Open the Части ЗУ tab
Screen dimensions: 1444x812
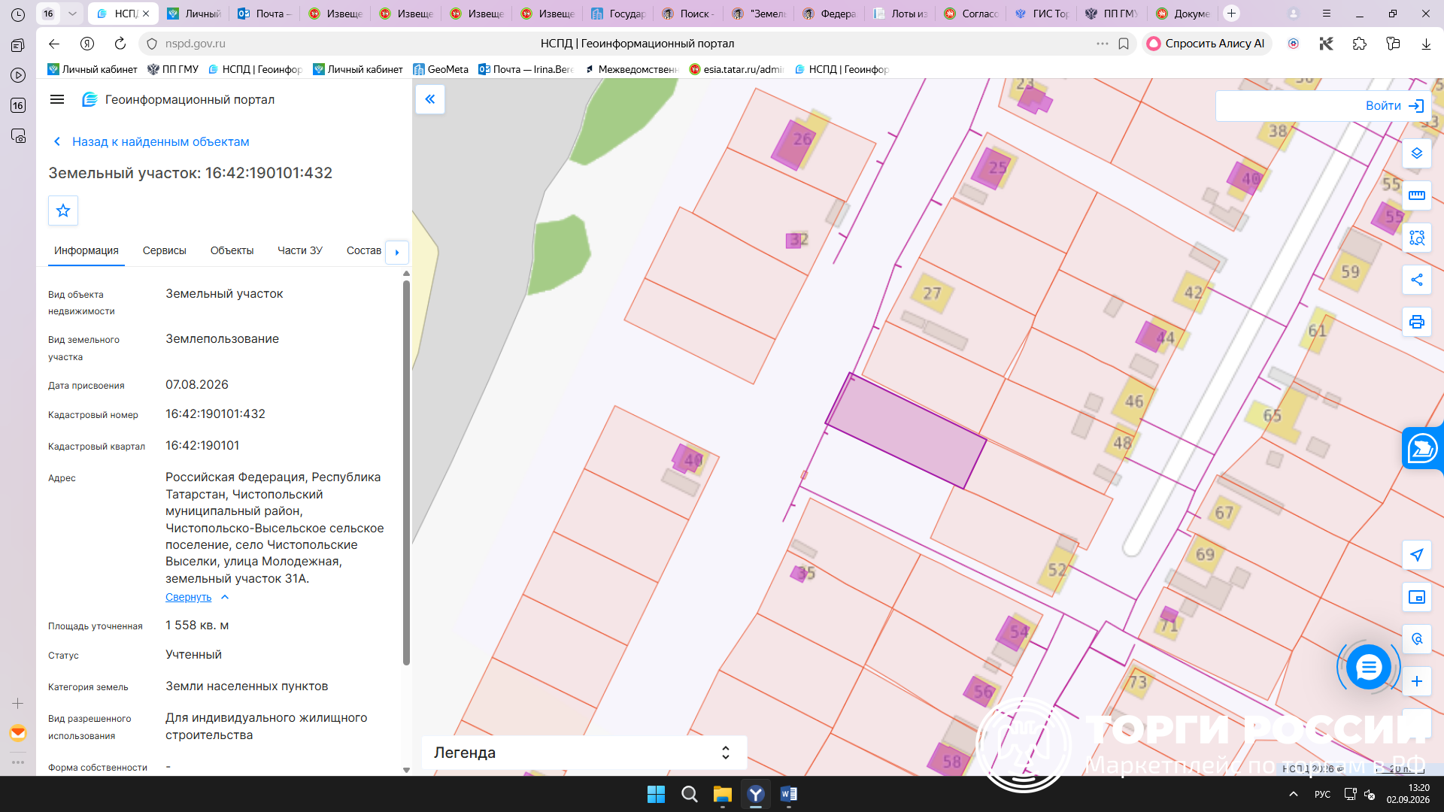pyautogui.click(x=299, y=250)
